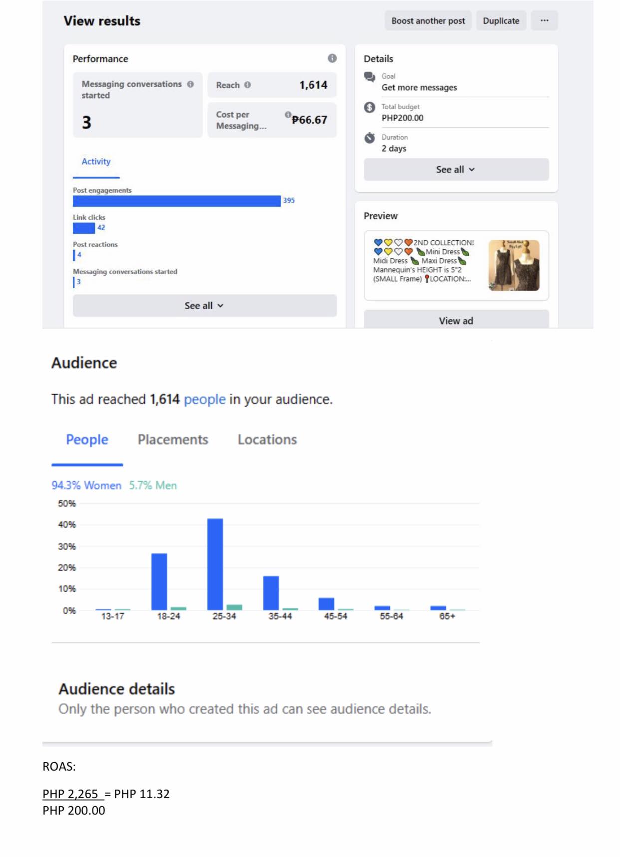Expand See all under Activity

[x=205, y=305]
